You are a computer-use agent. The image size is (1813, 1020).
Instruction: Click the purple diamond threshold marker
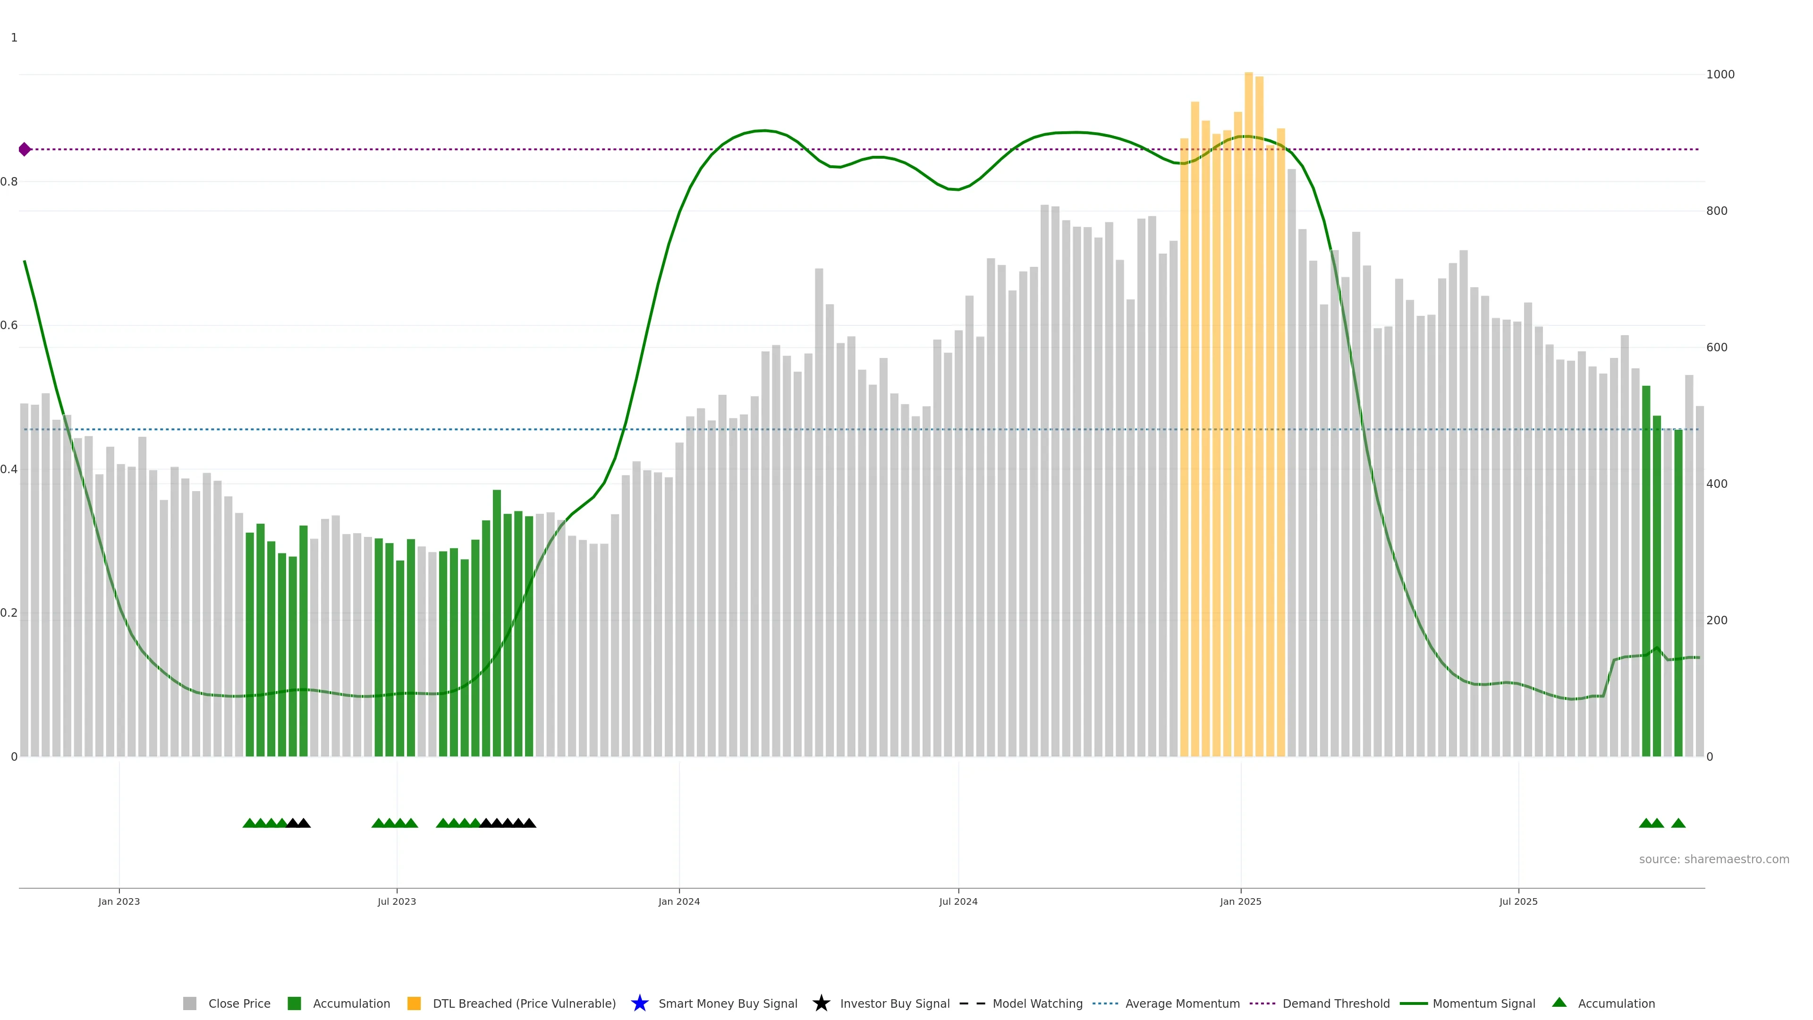[25, 149]
